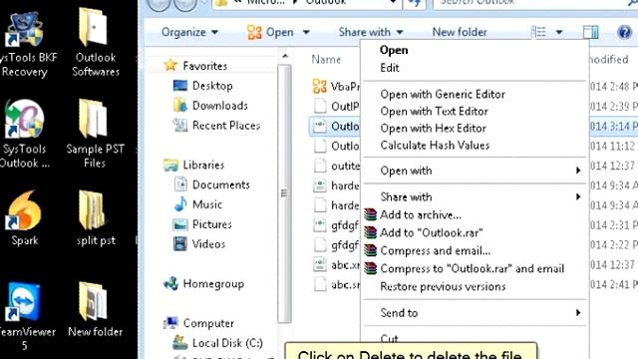Click the navigation pane scroll-up arrow
Viewport: 638px width, 359px height.
[285, 56]
